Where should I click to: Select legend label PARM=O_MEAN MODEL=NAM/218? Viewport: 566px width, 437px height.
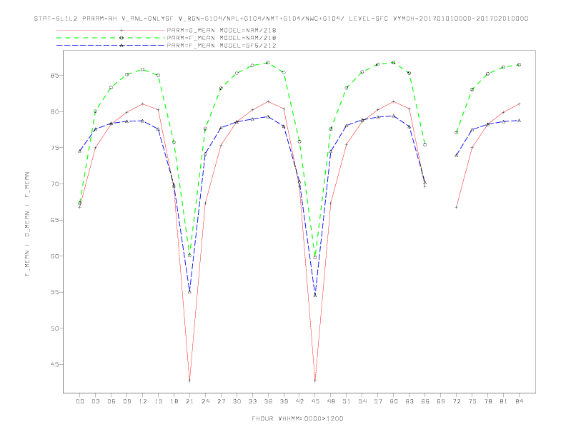(x=222, y=30)
